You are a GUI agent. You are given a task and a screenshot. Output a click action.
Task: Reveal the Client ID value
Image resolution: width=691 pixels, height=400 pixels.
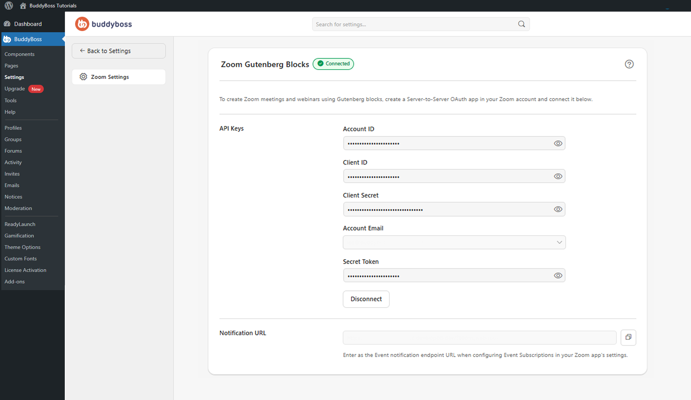[x=558, y=176]
